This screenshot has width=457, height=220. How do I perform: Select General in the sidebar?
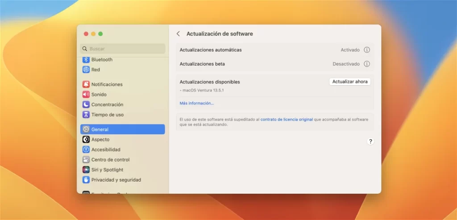coord(123,129)
